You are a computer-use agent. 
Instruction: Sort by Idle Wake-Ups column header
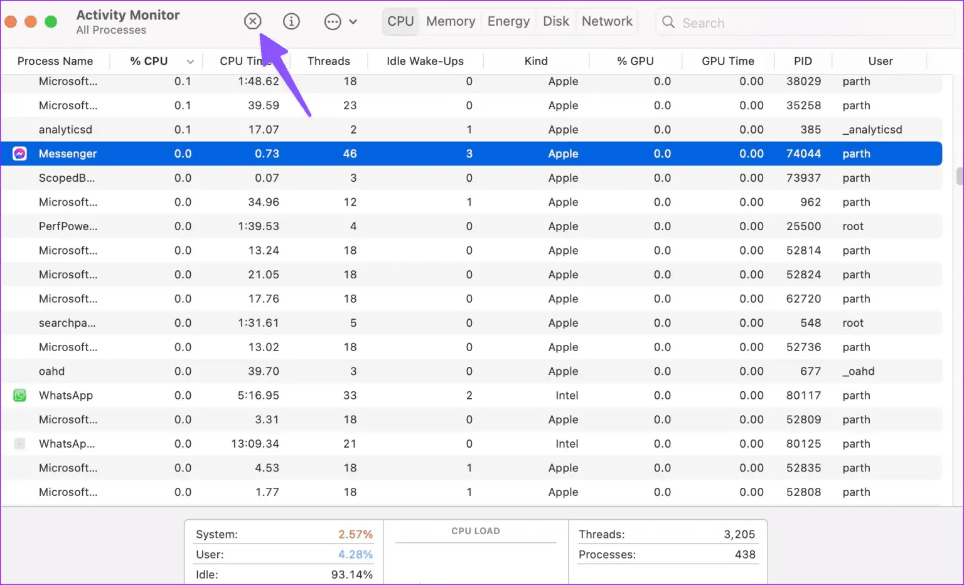[425, 61]
